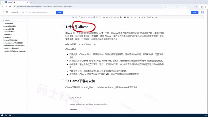This screenshot has width=208, height=117.
Task: Jump to outline item 6 custom model
Action: coord(7,37)
